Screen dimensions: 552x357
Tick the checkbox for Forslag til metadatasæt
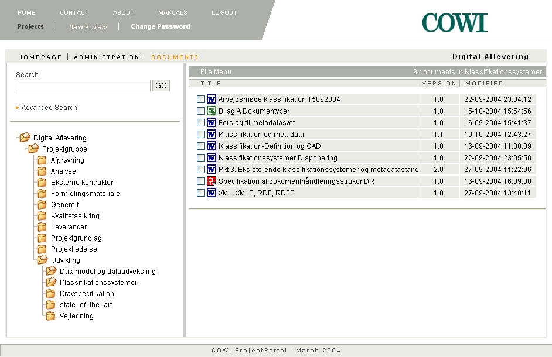200,123
